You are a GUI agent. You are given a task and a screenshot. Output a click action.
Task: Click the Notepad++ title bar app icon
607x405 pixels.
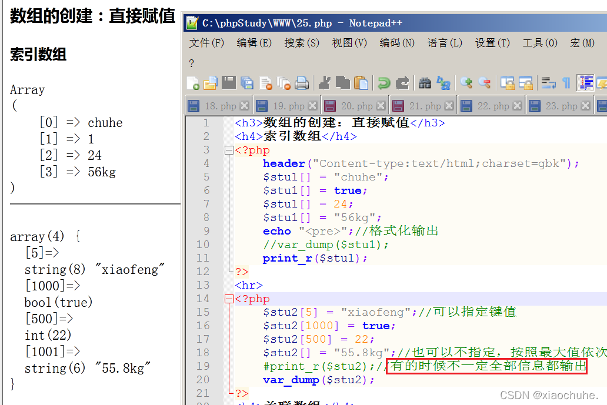click(192, 23)
